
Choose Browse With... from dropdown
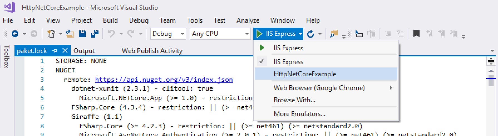tap(326, 100)
